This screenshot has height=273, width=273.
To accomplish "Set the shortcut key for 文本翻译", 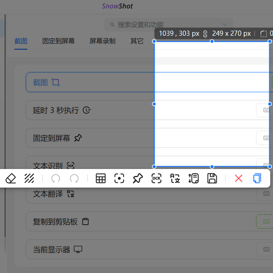I will (265, 194).
